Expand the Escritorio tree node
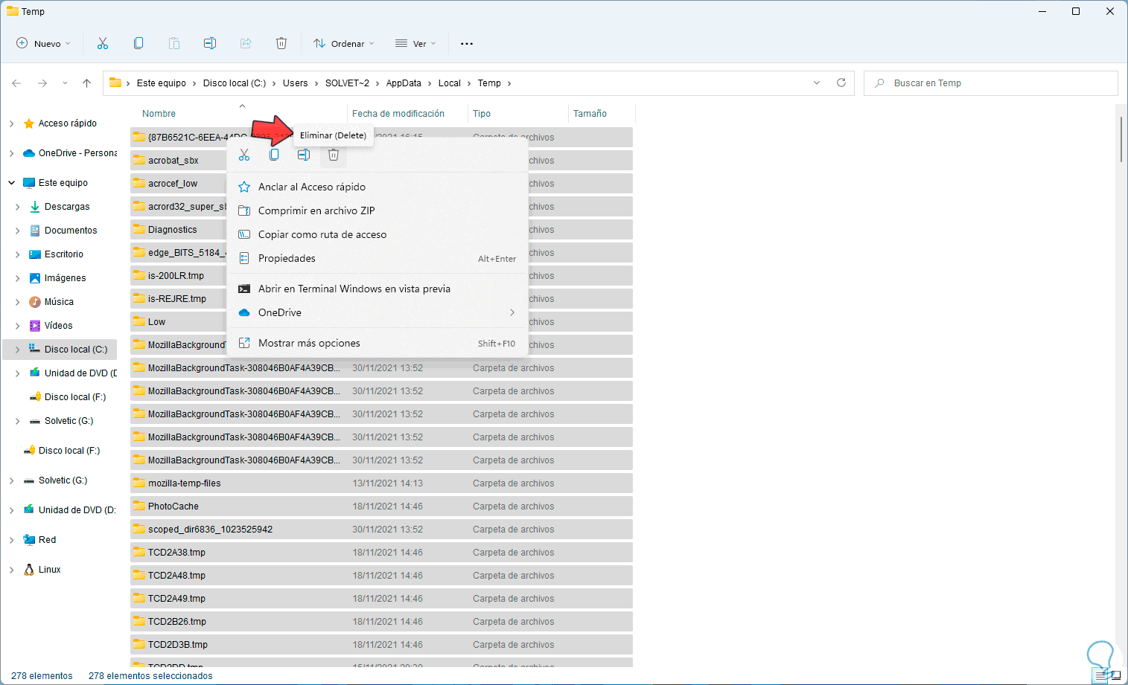This screenshot has width=1128, height=685. (x=18, y=254)
